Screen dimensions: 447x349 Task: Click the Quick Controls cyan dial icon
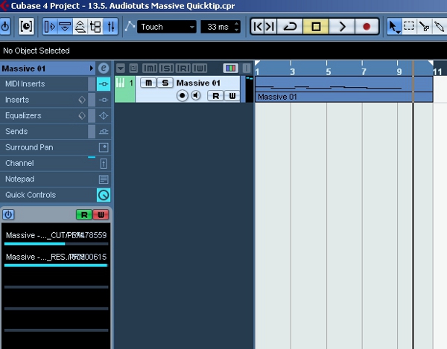point(104,195)
